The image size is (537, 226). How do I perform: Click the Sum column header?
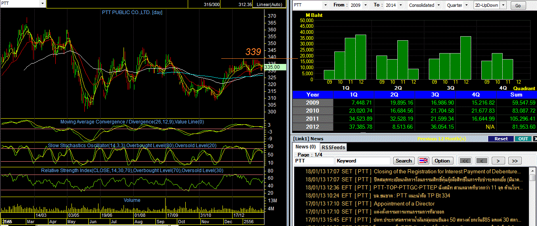[x=516, y=95]
